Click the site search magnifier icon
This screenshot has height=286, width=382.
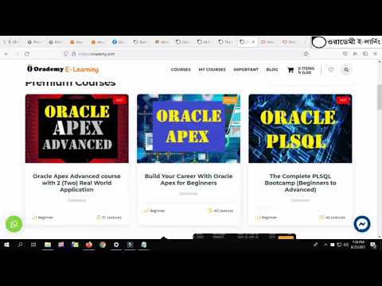[346, 70]
